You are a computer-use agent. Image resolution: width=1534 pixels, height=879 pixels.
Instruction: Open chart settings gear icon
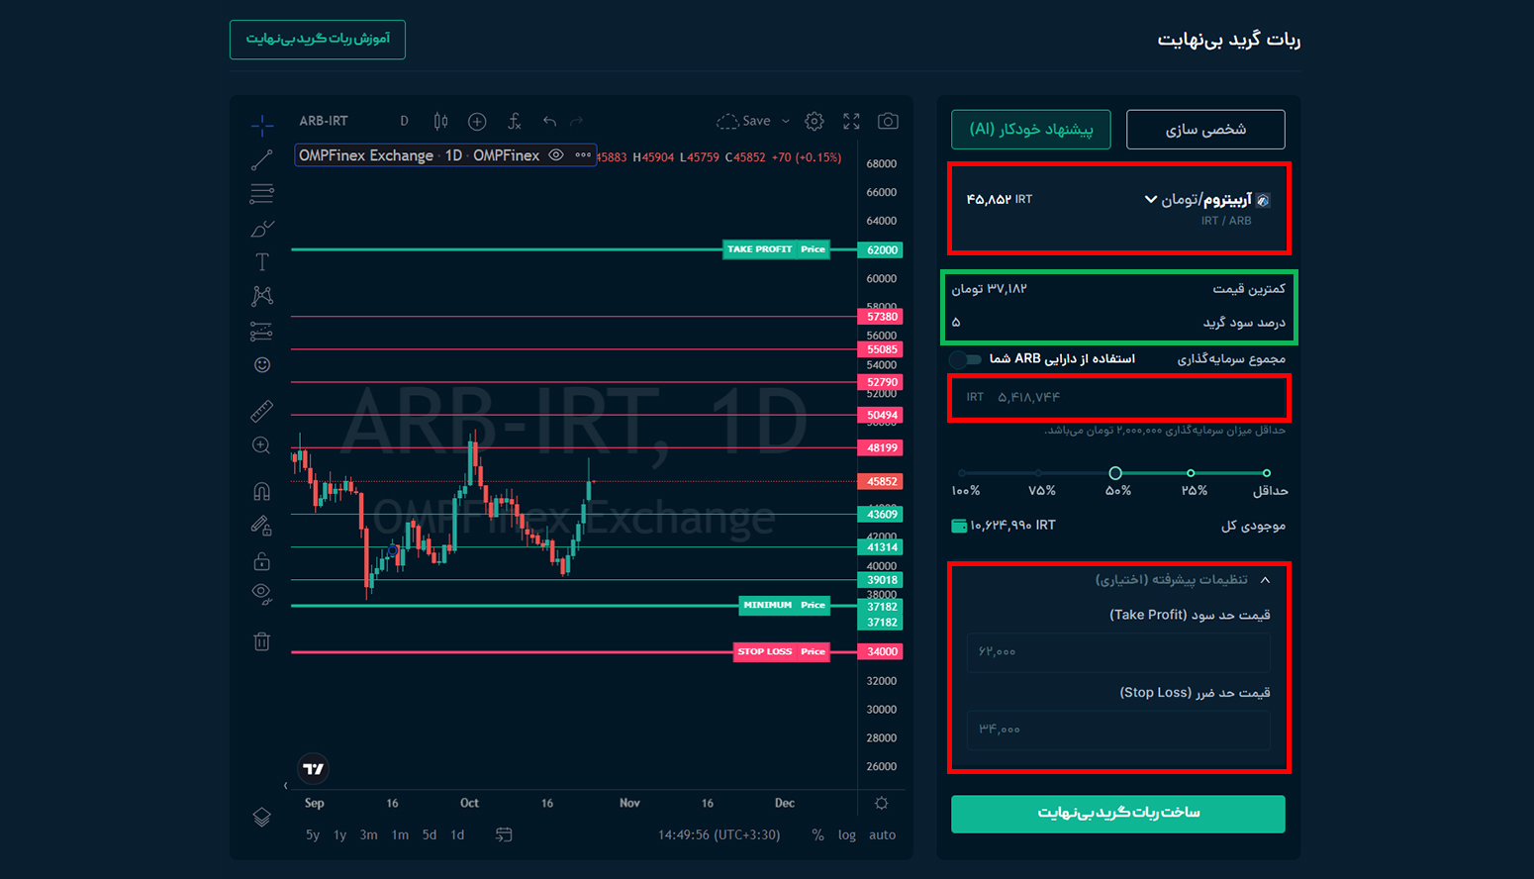click(815, 121)
